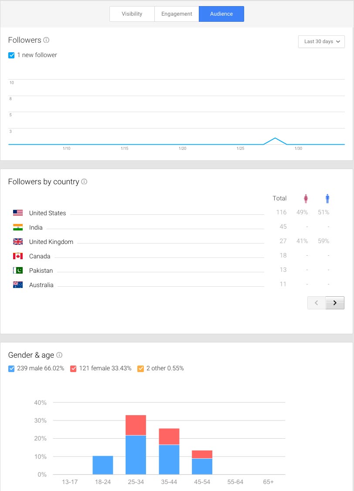This screenshot has height=491, width=354.
Task: Disable the 239 male checkbox
Action: click(11, 369)
